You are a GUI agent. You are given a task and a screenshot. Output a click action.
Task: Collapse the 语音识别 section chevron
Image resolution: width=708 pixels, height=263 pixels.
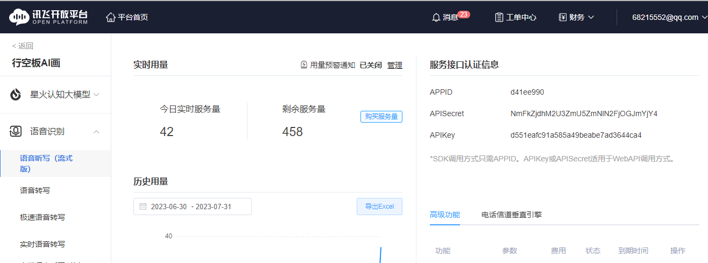pyautogui.click(x=96, y=131)
